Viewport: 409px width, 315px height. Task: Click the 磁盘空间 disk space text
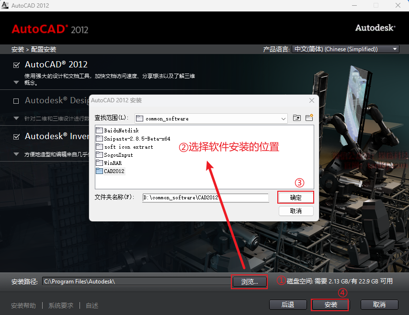(340, 281)
